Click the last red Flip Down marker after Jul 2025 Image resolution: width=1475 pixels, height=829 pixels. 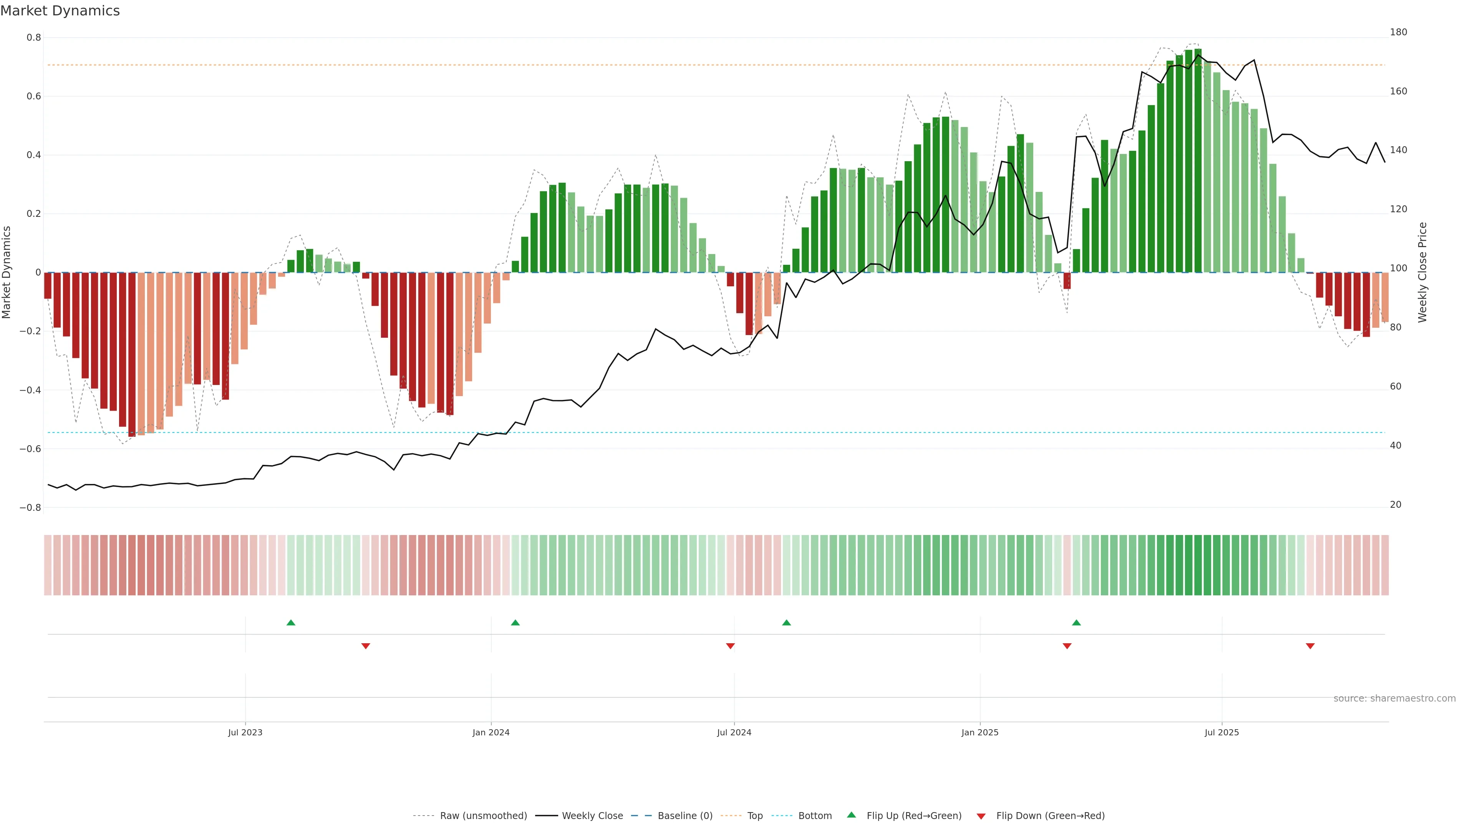[1310, 646]
